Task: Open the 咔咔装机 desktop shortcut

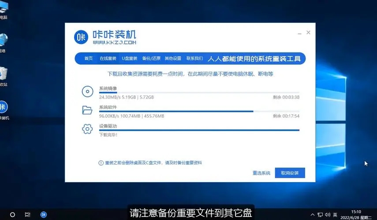Action: click(x=4, y=110)
